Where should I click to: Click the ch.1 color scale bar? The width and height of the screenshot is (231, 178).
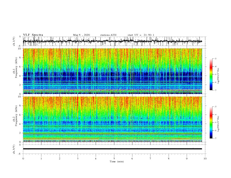point(211,74)
